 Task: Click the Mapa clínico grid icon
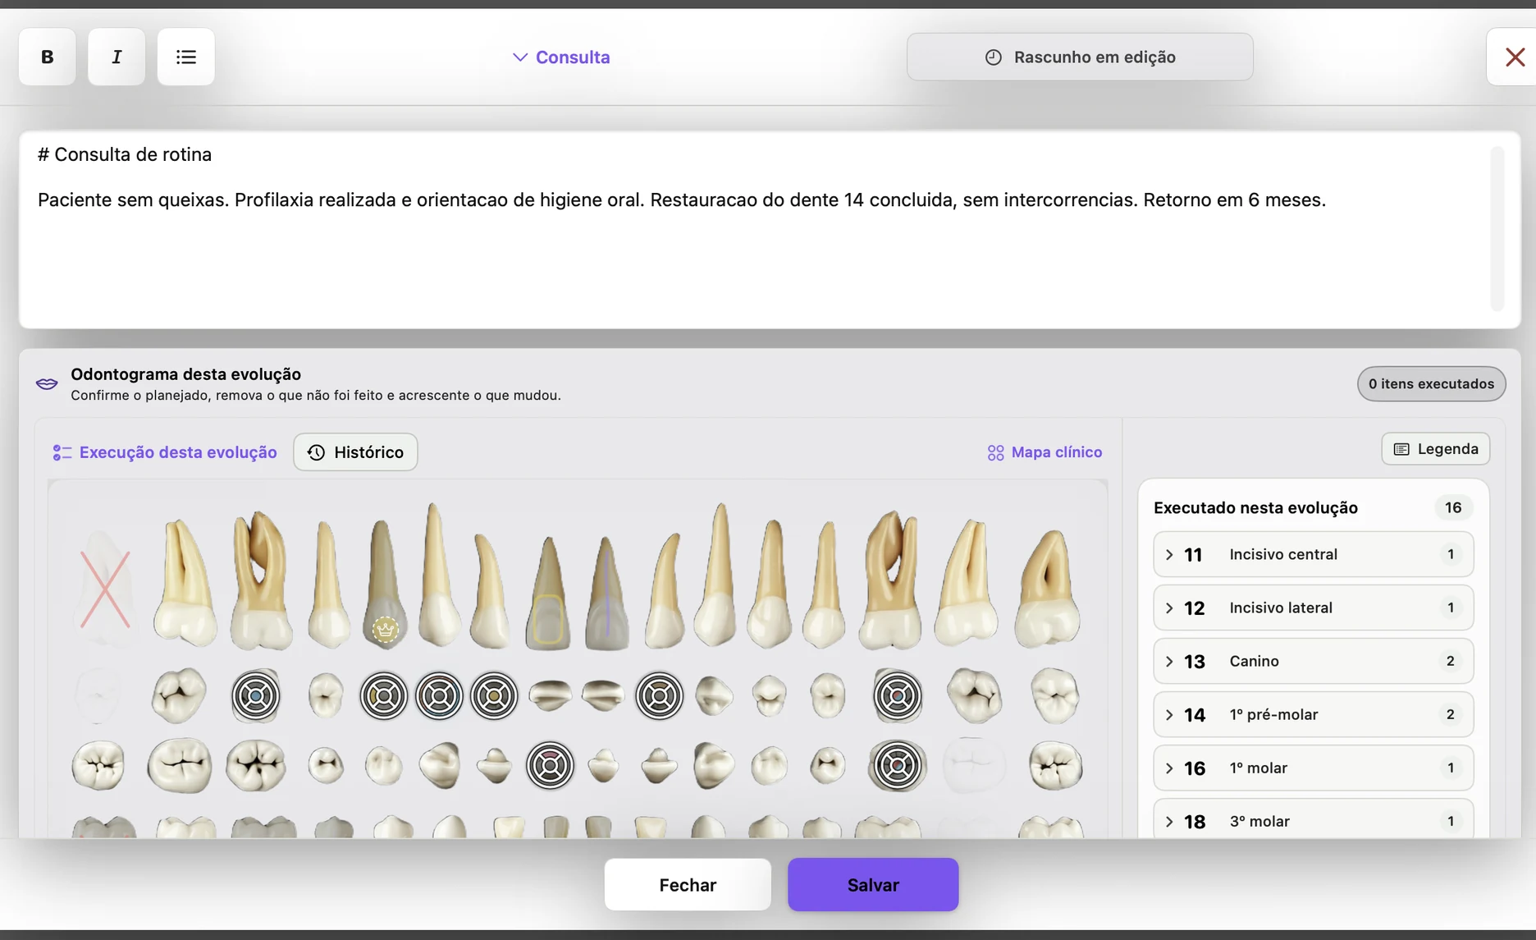pyautogui.click(x=995, y=453)
